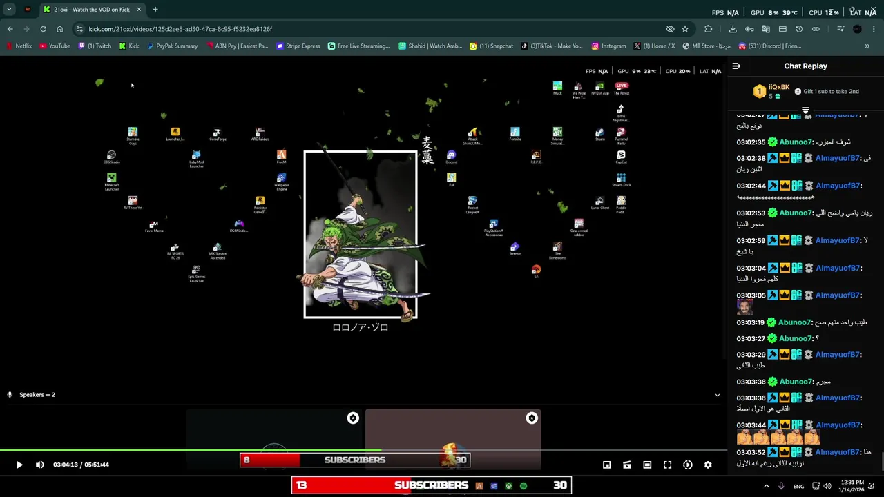Open the taskbar clock showing 12:31 PM

click(852, 486)
